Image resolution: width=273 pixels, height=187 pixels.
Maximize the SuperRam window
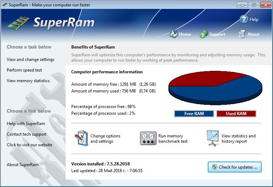[x=254, y=5]
